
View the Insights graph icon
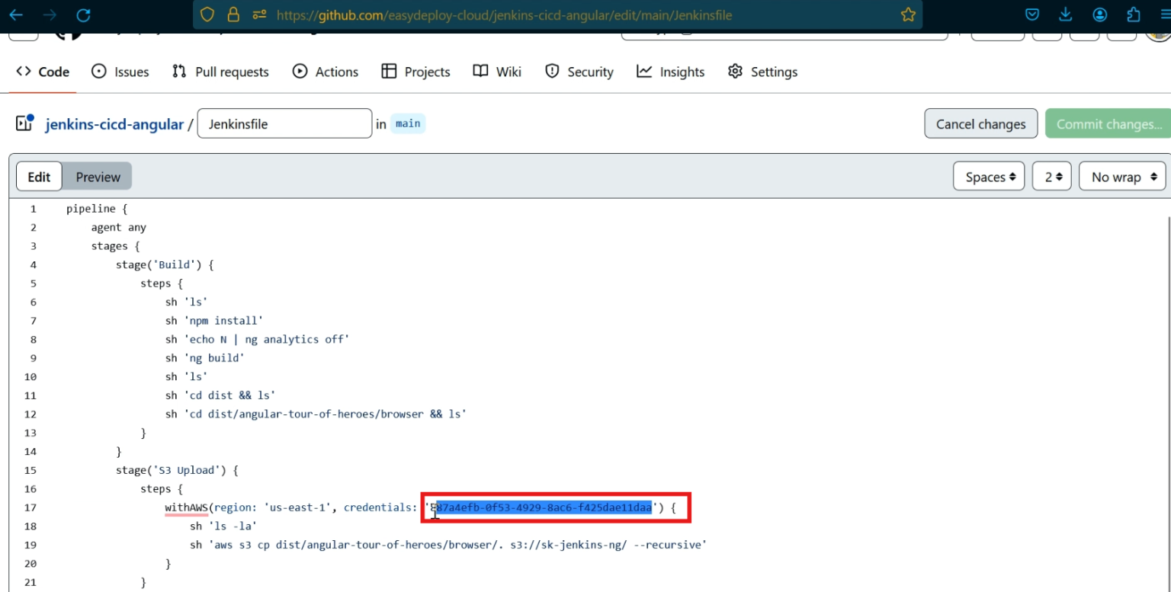[x=643, y=71]
